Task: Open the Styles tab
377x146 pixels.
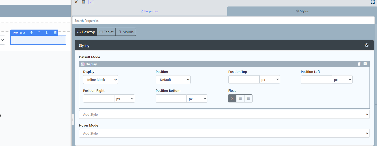Action: click(x=302, y=11)
